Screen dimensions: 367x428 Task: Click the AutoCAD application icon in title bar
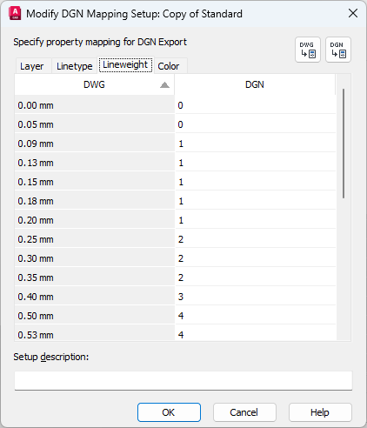(15, 14)
